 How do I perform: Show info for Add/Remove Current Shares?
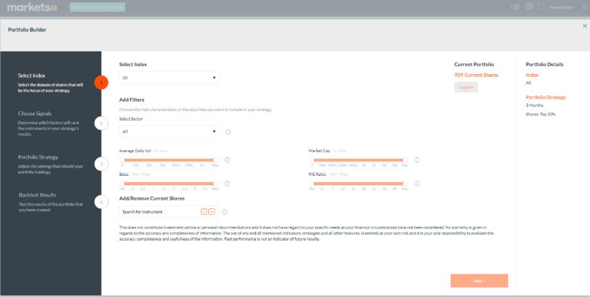(225, 212)
